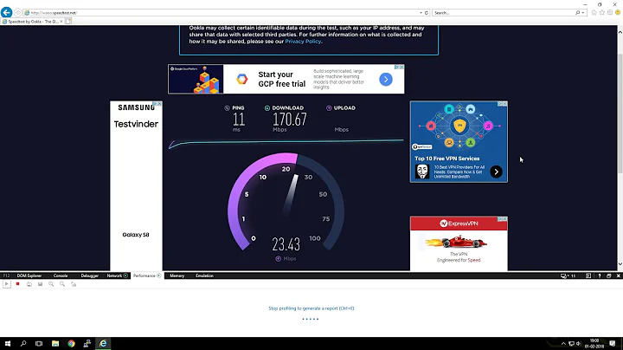Viewport: 623px width, 350px height.
Task: Toggle the console drawer icon in DevTools
Action: 588,275
